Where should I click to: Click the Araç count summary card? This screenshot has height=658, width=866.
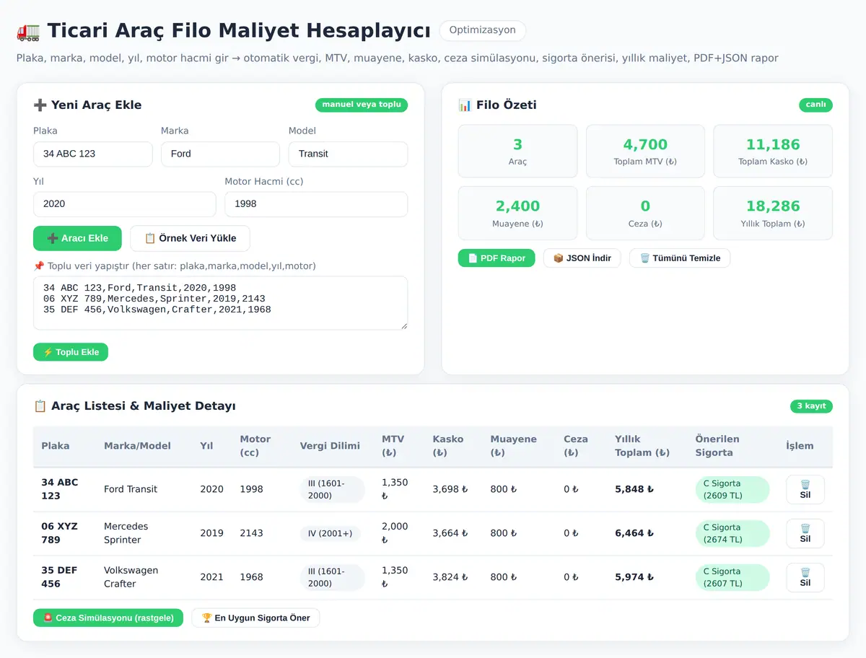click(517, 151)
